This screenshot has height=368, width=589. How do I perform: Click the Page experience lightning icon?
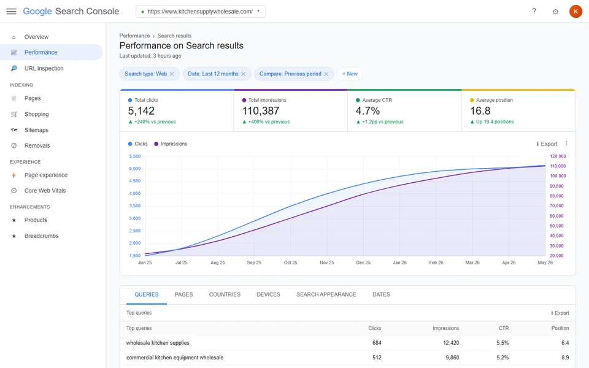pos(14,175)
